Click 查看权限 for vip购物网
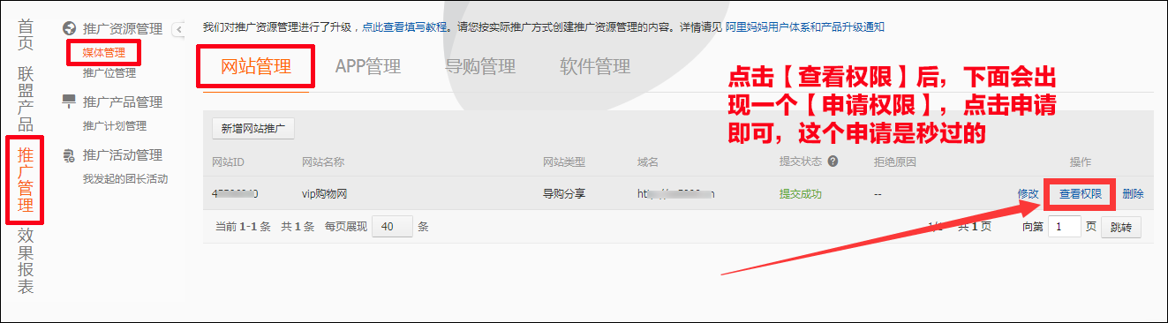Screen dimensions: 1168x323 [x=1081, y=193]
